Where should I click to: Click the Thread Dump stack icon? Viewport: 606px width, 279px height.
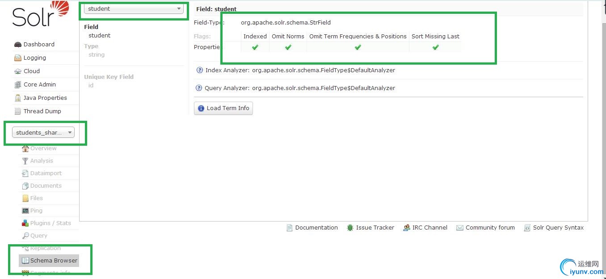pyautogui.click(x=18, y=111)
